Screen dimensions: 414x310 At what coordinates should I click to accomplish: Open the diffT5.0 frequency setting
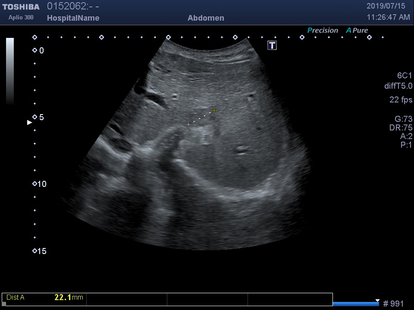[398, 86]
